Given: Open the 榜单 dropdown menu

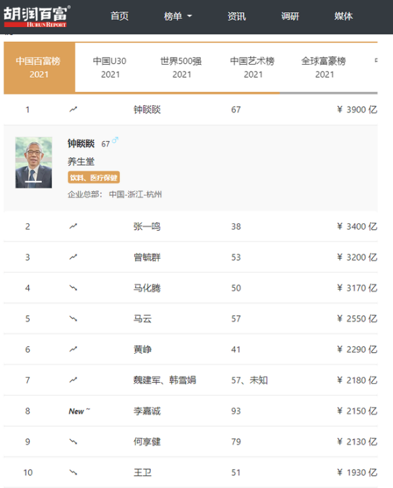Looking at the screenshot, I should [x=178, y=16].
